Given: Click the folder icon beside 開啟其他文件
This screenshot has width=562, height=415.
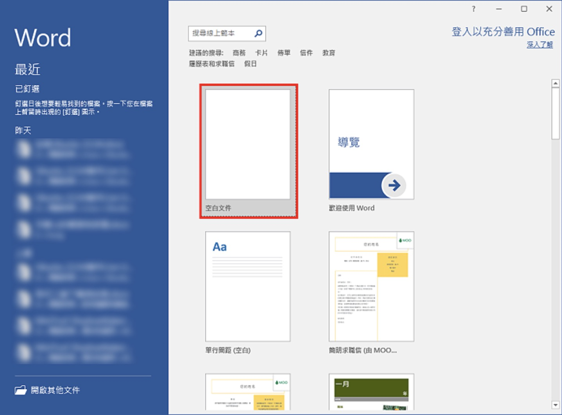Looking at the screenshot, I should pyautogui.click(x=21, y=390).
